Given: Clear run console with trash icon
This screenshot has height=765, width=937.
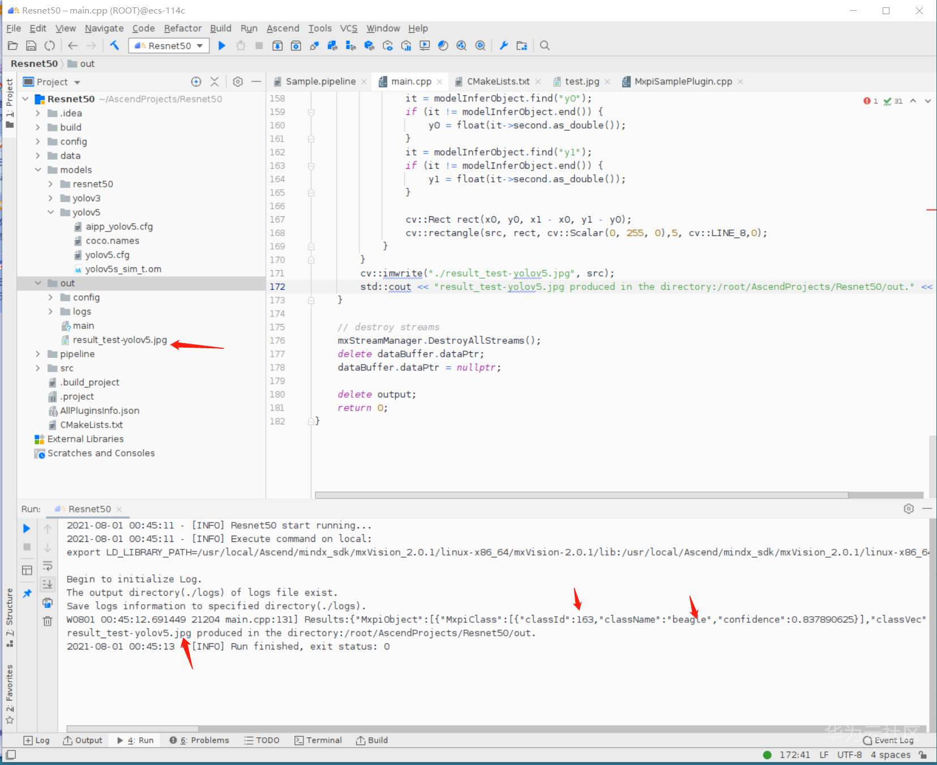Looking at the screenshot, I should pos(48,621).
